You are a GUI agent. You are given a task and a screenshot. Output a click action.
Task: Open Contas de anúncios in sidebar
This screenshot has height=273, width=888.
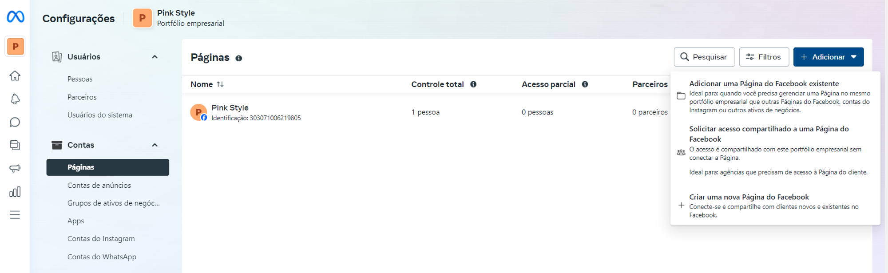[99, 185]
